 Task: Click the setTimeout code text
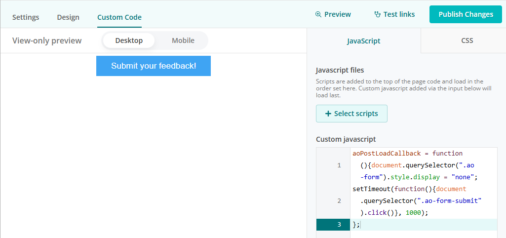pyautogui.click(x=372, y=189)
